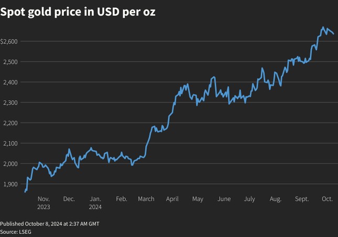338x237 pixels.
Task: Select the Sept. x-axis label
Action: (302, 199)
